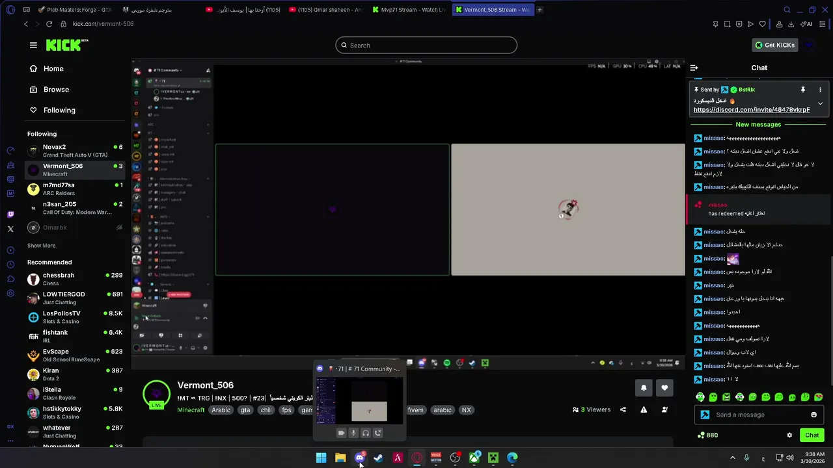Switch to Pleb Masters: Forge browser tab
The width and height of the screenshot is (833, 468).
click(x=75, y=10)
